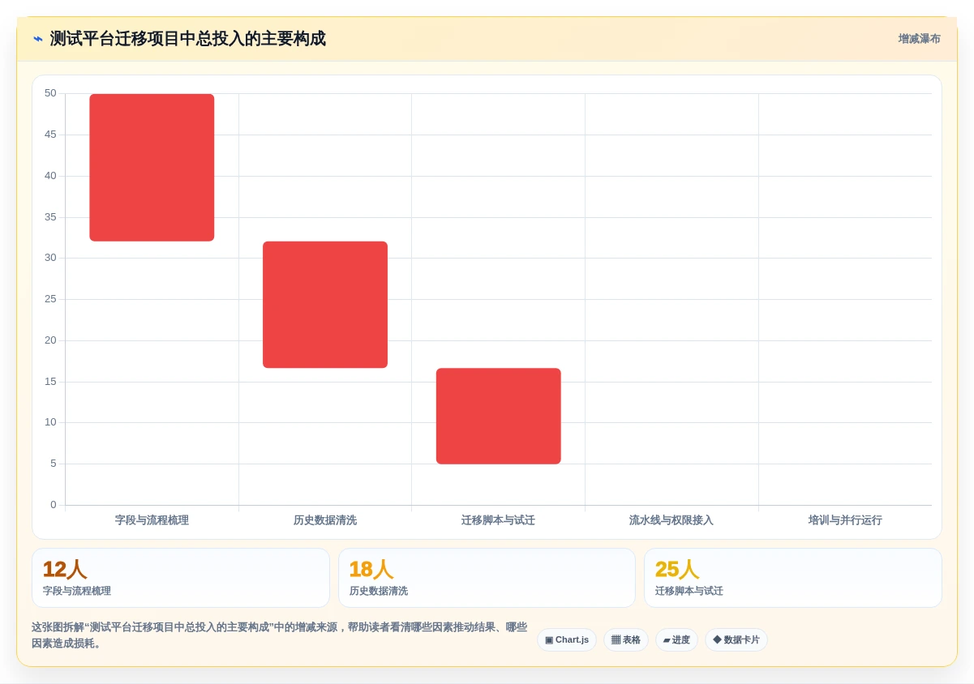Click the red bar for 迁移脚本与试迁
Image resolution: width=974 pixels, height=684 pixels.
click(499, 417)
